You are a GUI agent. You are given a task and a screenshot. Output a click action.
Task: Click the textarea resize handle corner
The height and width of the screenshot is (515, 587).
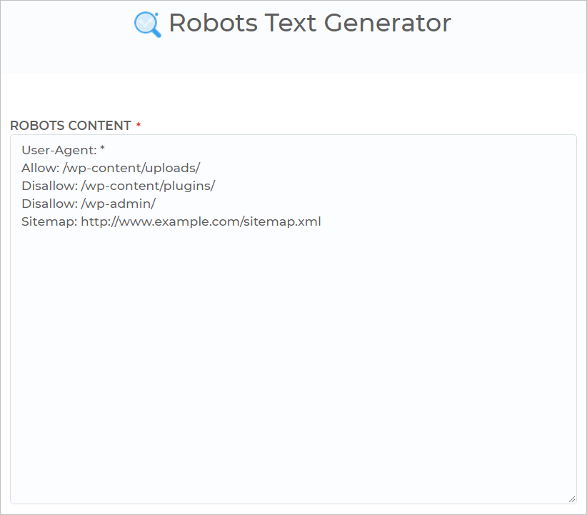tap(572, 499)
